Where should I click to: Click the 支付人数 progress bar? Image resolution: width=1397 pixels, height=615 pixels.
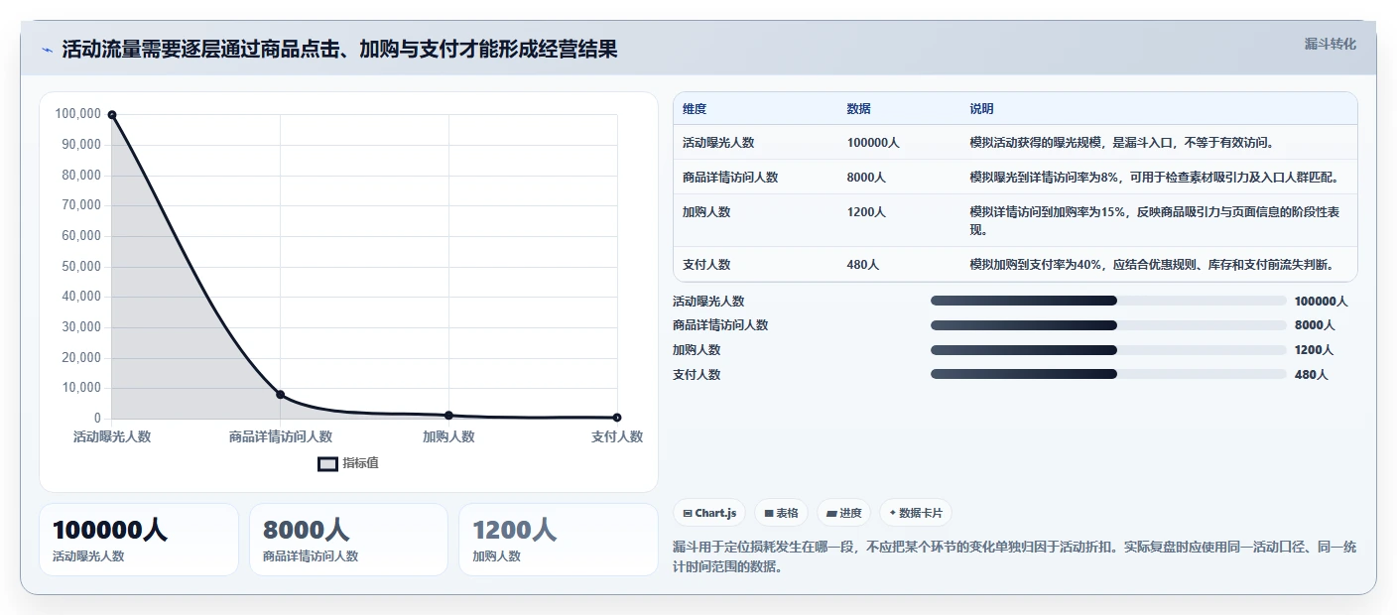[x=1108, y=374]
